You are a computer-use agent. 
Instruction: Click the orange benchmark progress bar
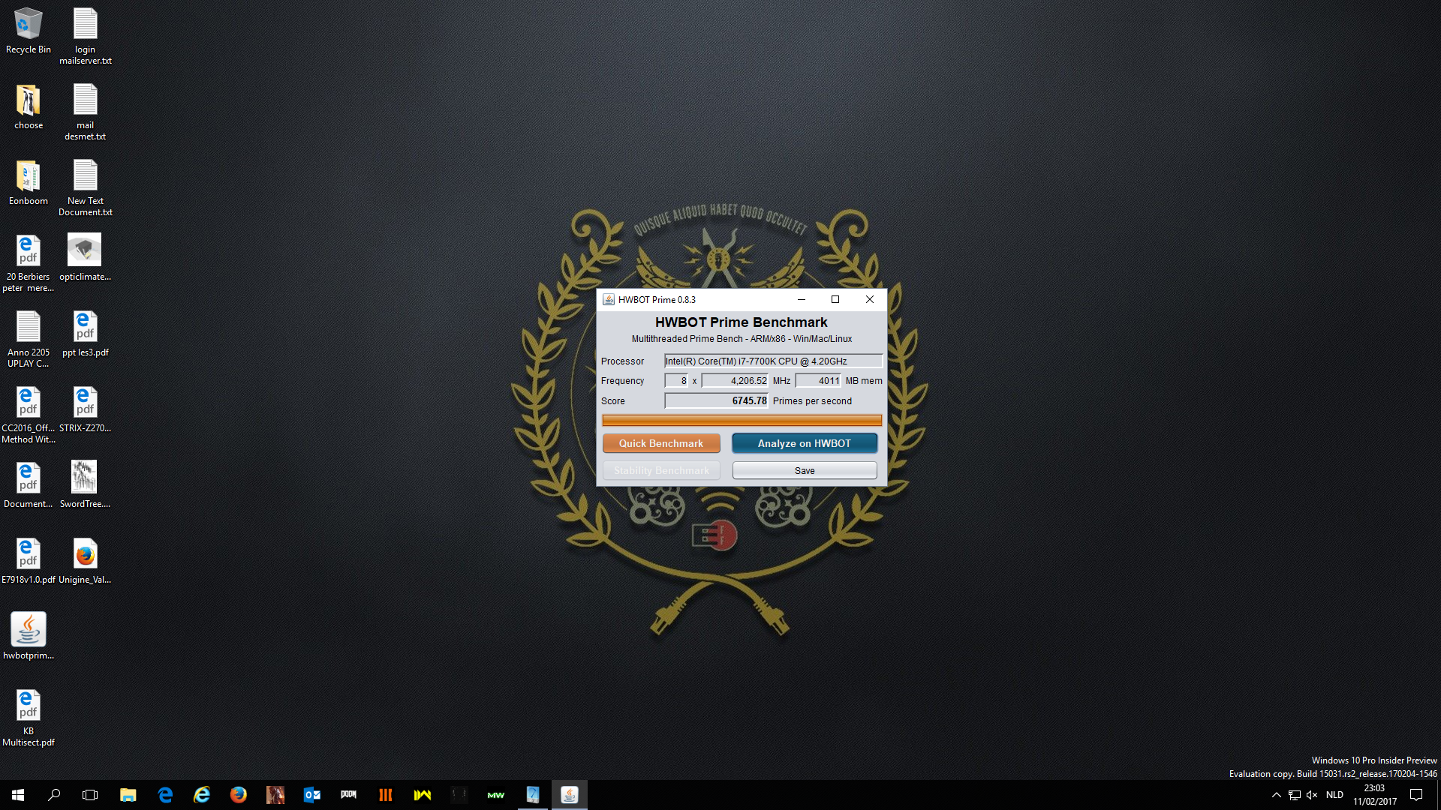click(x=742, y=421)
